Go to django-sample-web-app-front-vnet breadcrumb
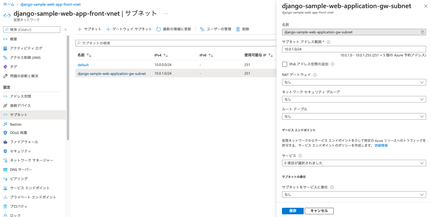The height and width of the screenshot is (217, 431). pyautogui.click(x=50, y=5)
